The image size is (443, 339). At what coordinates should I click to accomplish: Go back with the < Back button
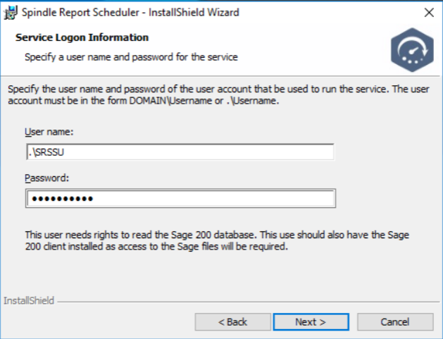coord(233,322)
